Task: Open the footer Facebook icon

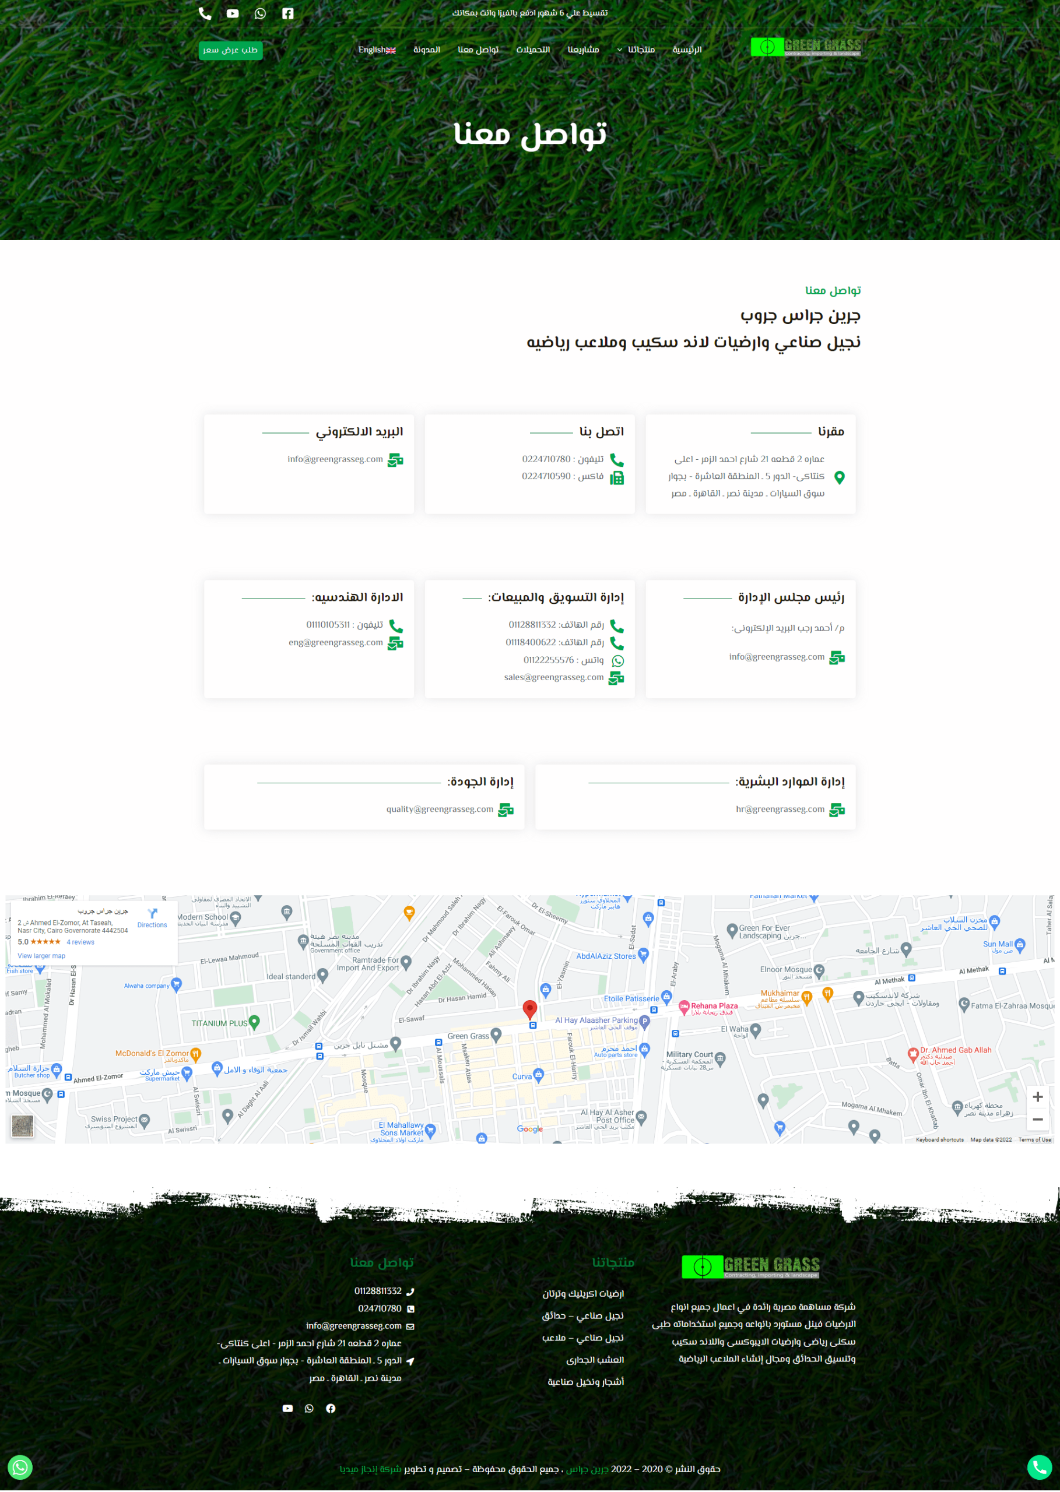Action: [x=331, y=1408]
